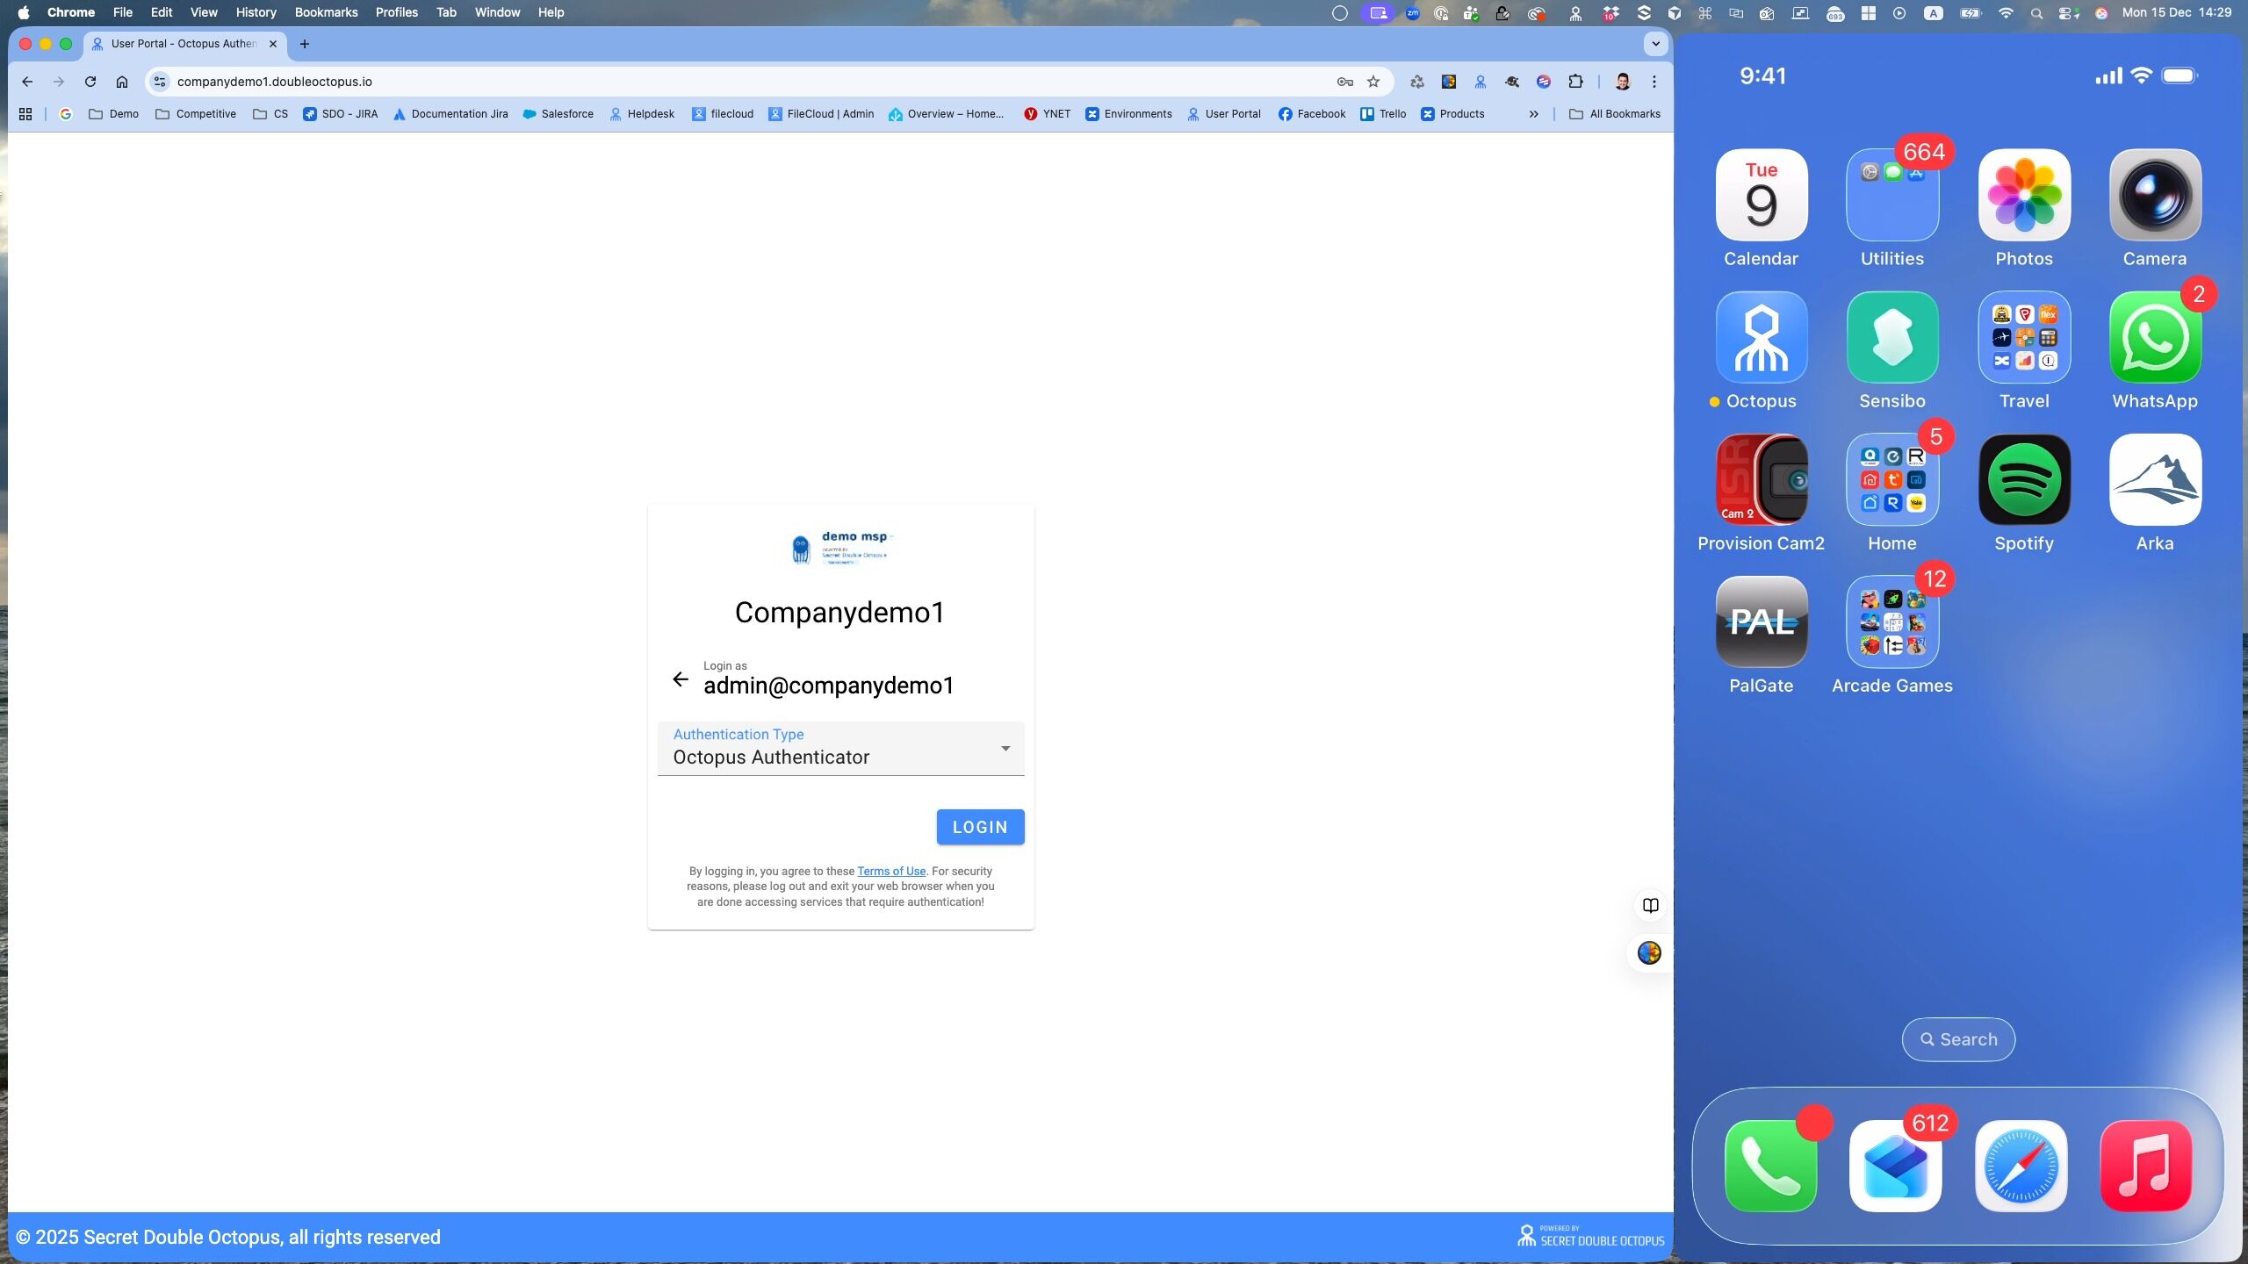The width and height of the screenshot is (2248, 1264).
Task: Launch the Sensibo app icon
Action: click(x=1891, y=338)
